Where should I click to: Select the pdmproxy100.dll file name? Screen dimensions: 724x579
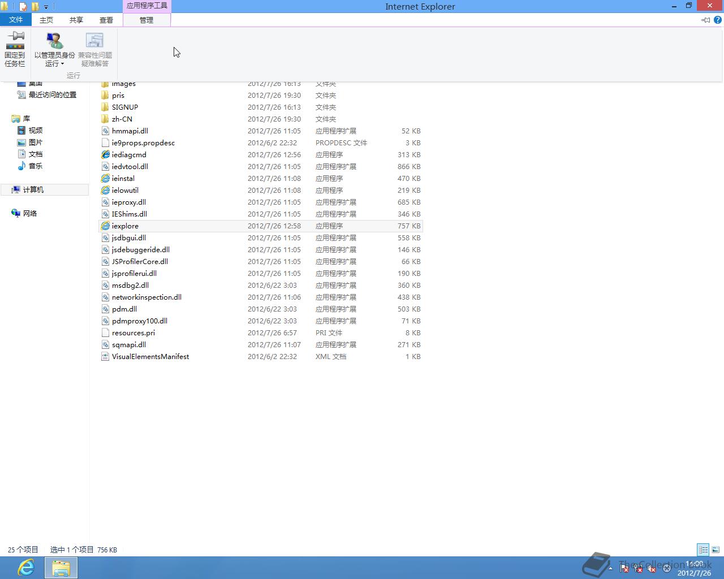140,321
